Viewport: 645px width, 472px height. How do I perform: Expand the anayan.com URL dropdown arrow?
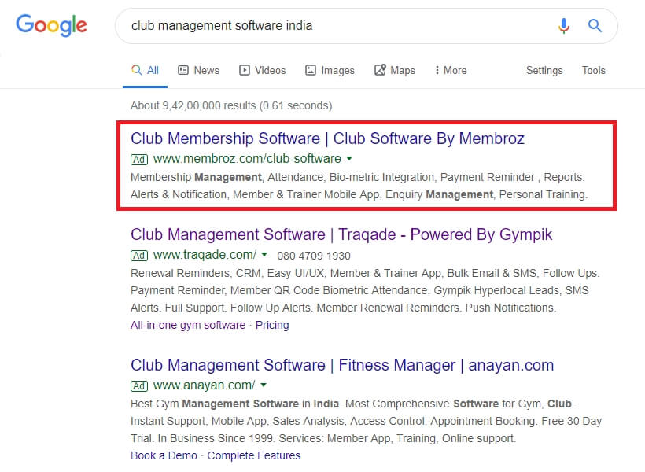tap(264, 385)
